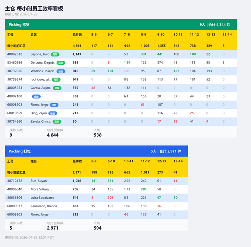Click employee ID 30754660

[x=15, y=121]
